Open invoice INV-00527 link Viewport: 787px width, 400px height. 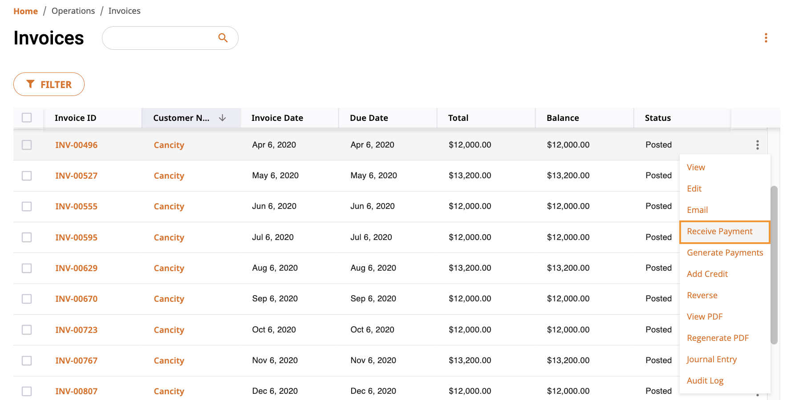tap(76, 176)
